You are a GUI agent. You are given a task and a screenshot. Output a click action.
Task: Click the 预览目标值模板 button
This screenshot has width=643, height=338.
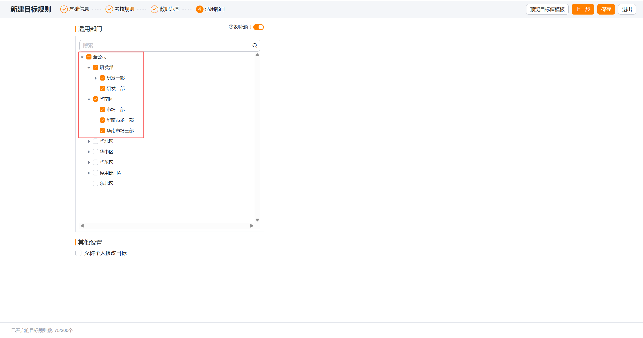[547, 9]
